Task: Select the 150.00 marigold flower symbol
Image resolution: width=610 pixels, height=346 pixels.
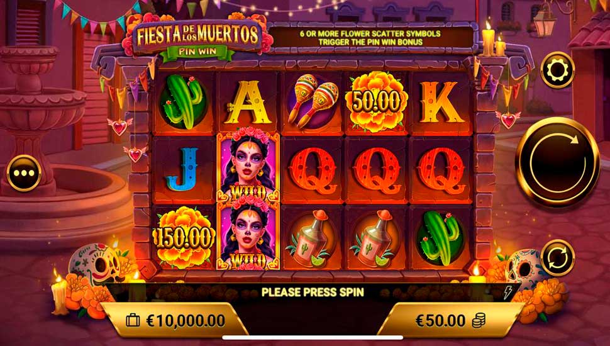Action: click(x=184, y=237)
